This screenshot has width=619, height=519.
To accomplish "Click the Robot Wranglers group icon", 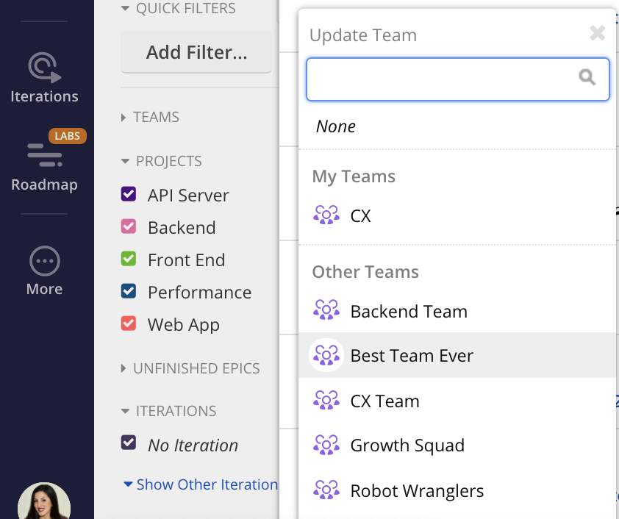I will 326,490.
